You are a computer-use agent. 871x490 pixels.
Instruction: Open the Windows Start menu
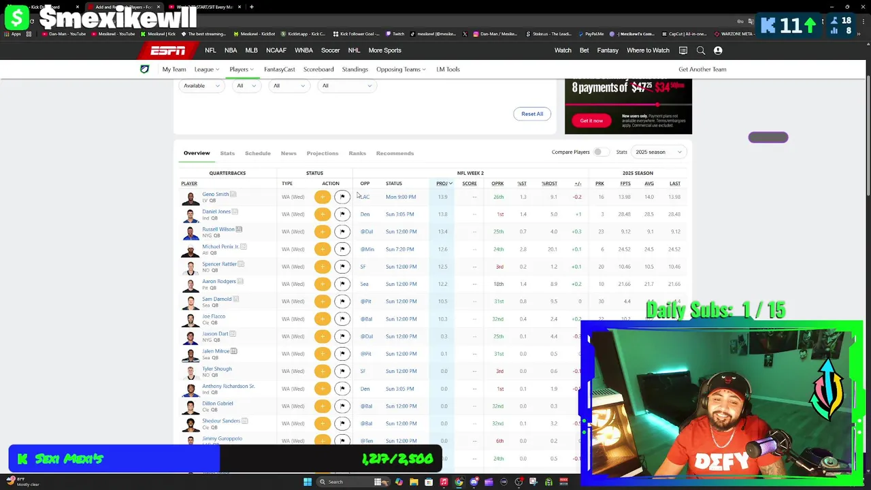pos(308,482)
